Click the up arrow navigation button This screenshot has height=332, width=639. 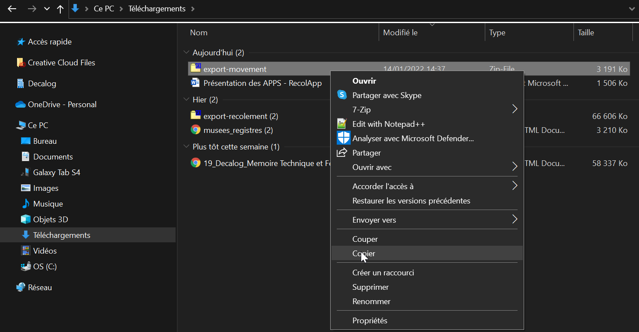pos(60,9)
